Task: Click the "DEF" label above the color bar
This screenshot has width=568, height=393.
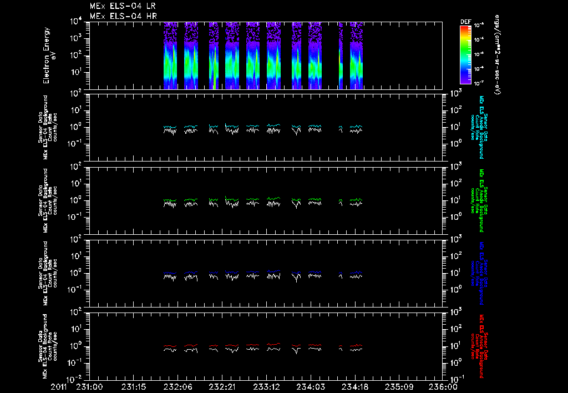Action: point(465,22)
